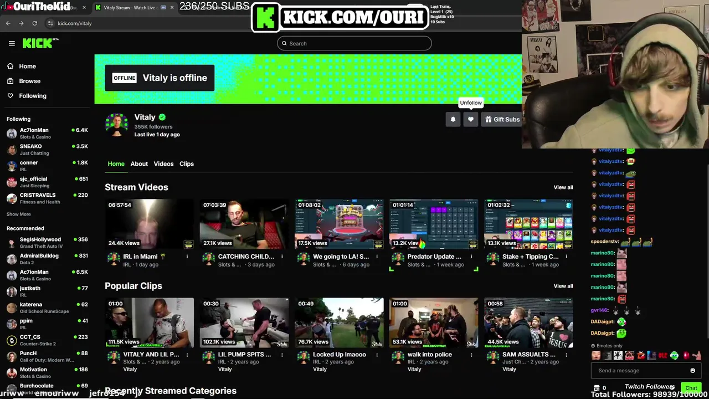Open SegisHollywood recommended channel
709x399 pixels.
click(47, 243)
